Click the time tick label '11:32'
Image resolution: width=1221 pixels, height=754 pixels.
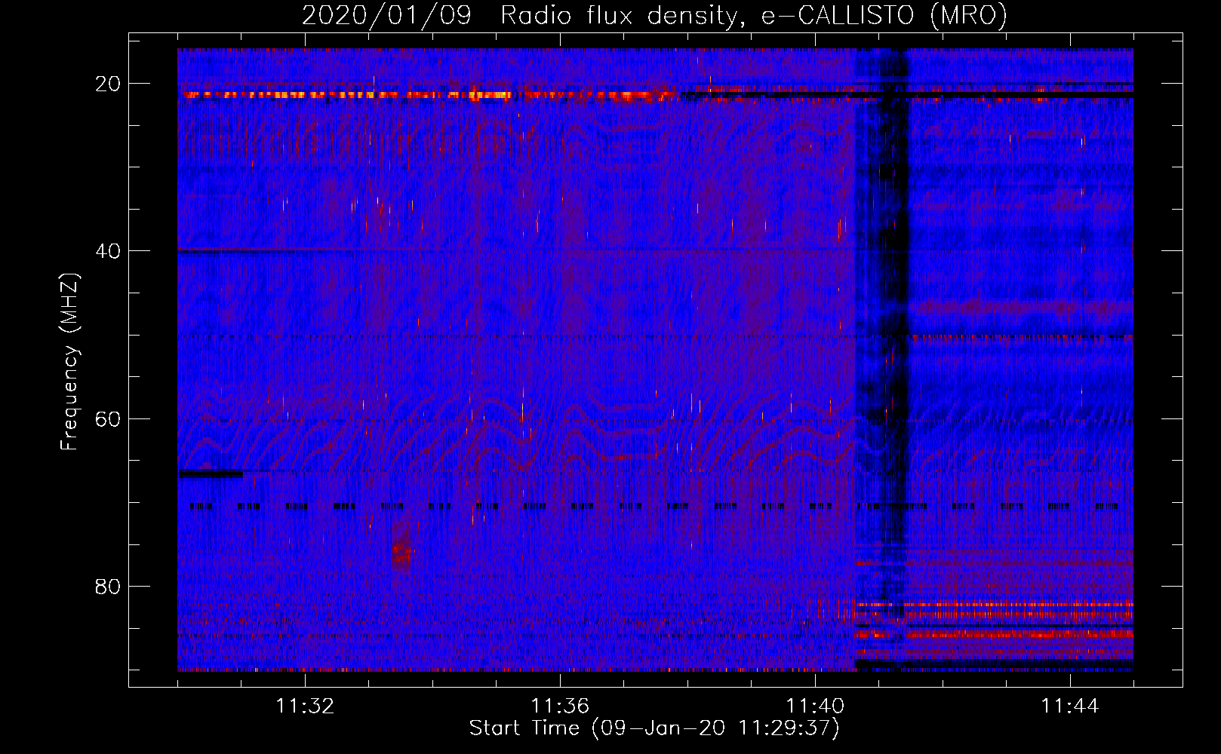[305, 706]
